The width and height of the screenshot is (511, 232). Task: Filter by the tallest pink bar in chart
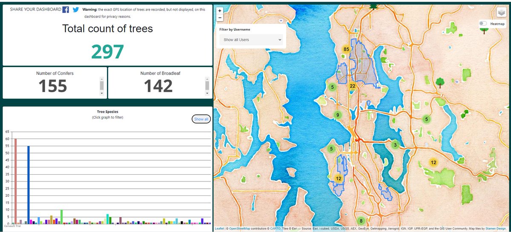coord(16,181)
